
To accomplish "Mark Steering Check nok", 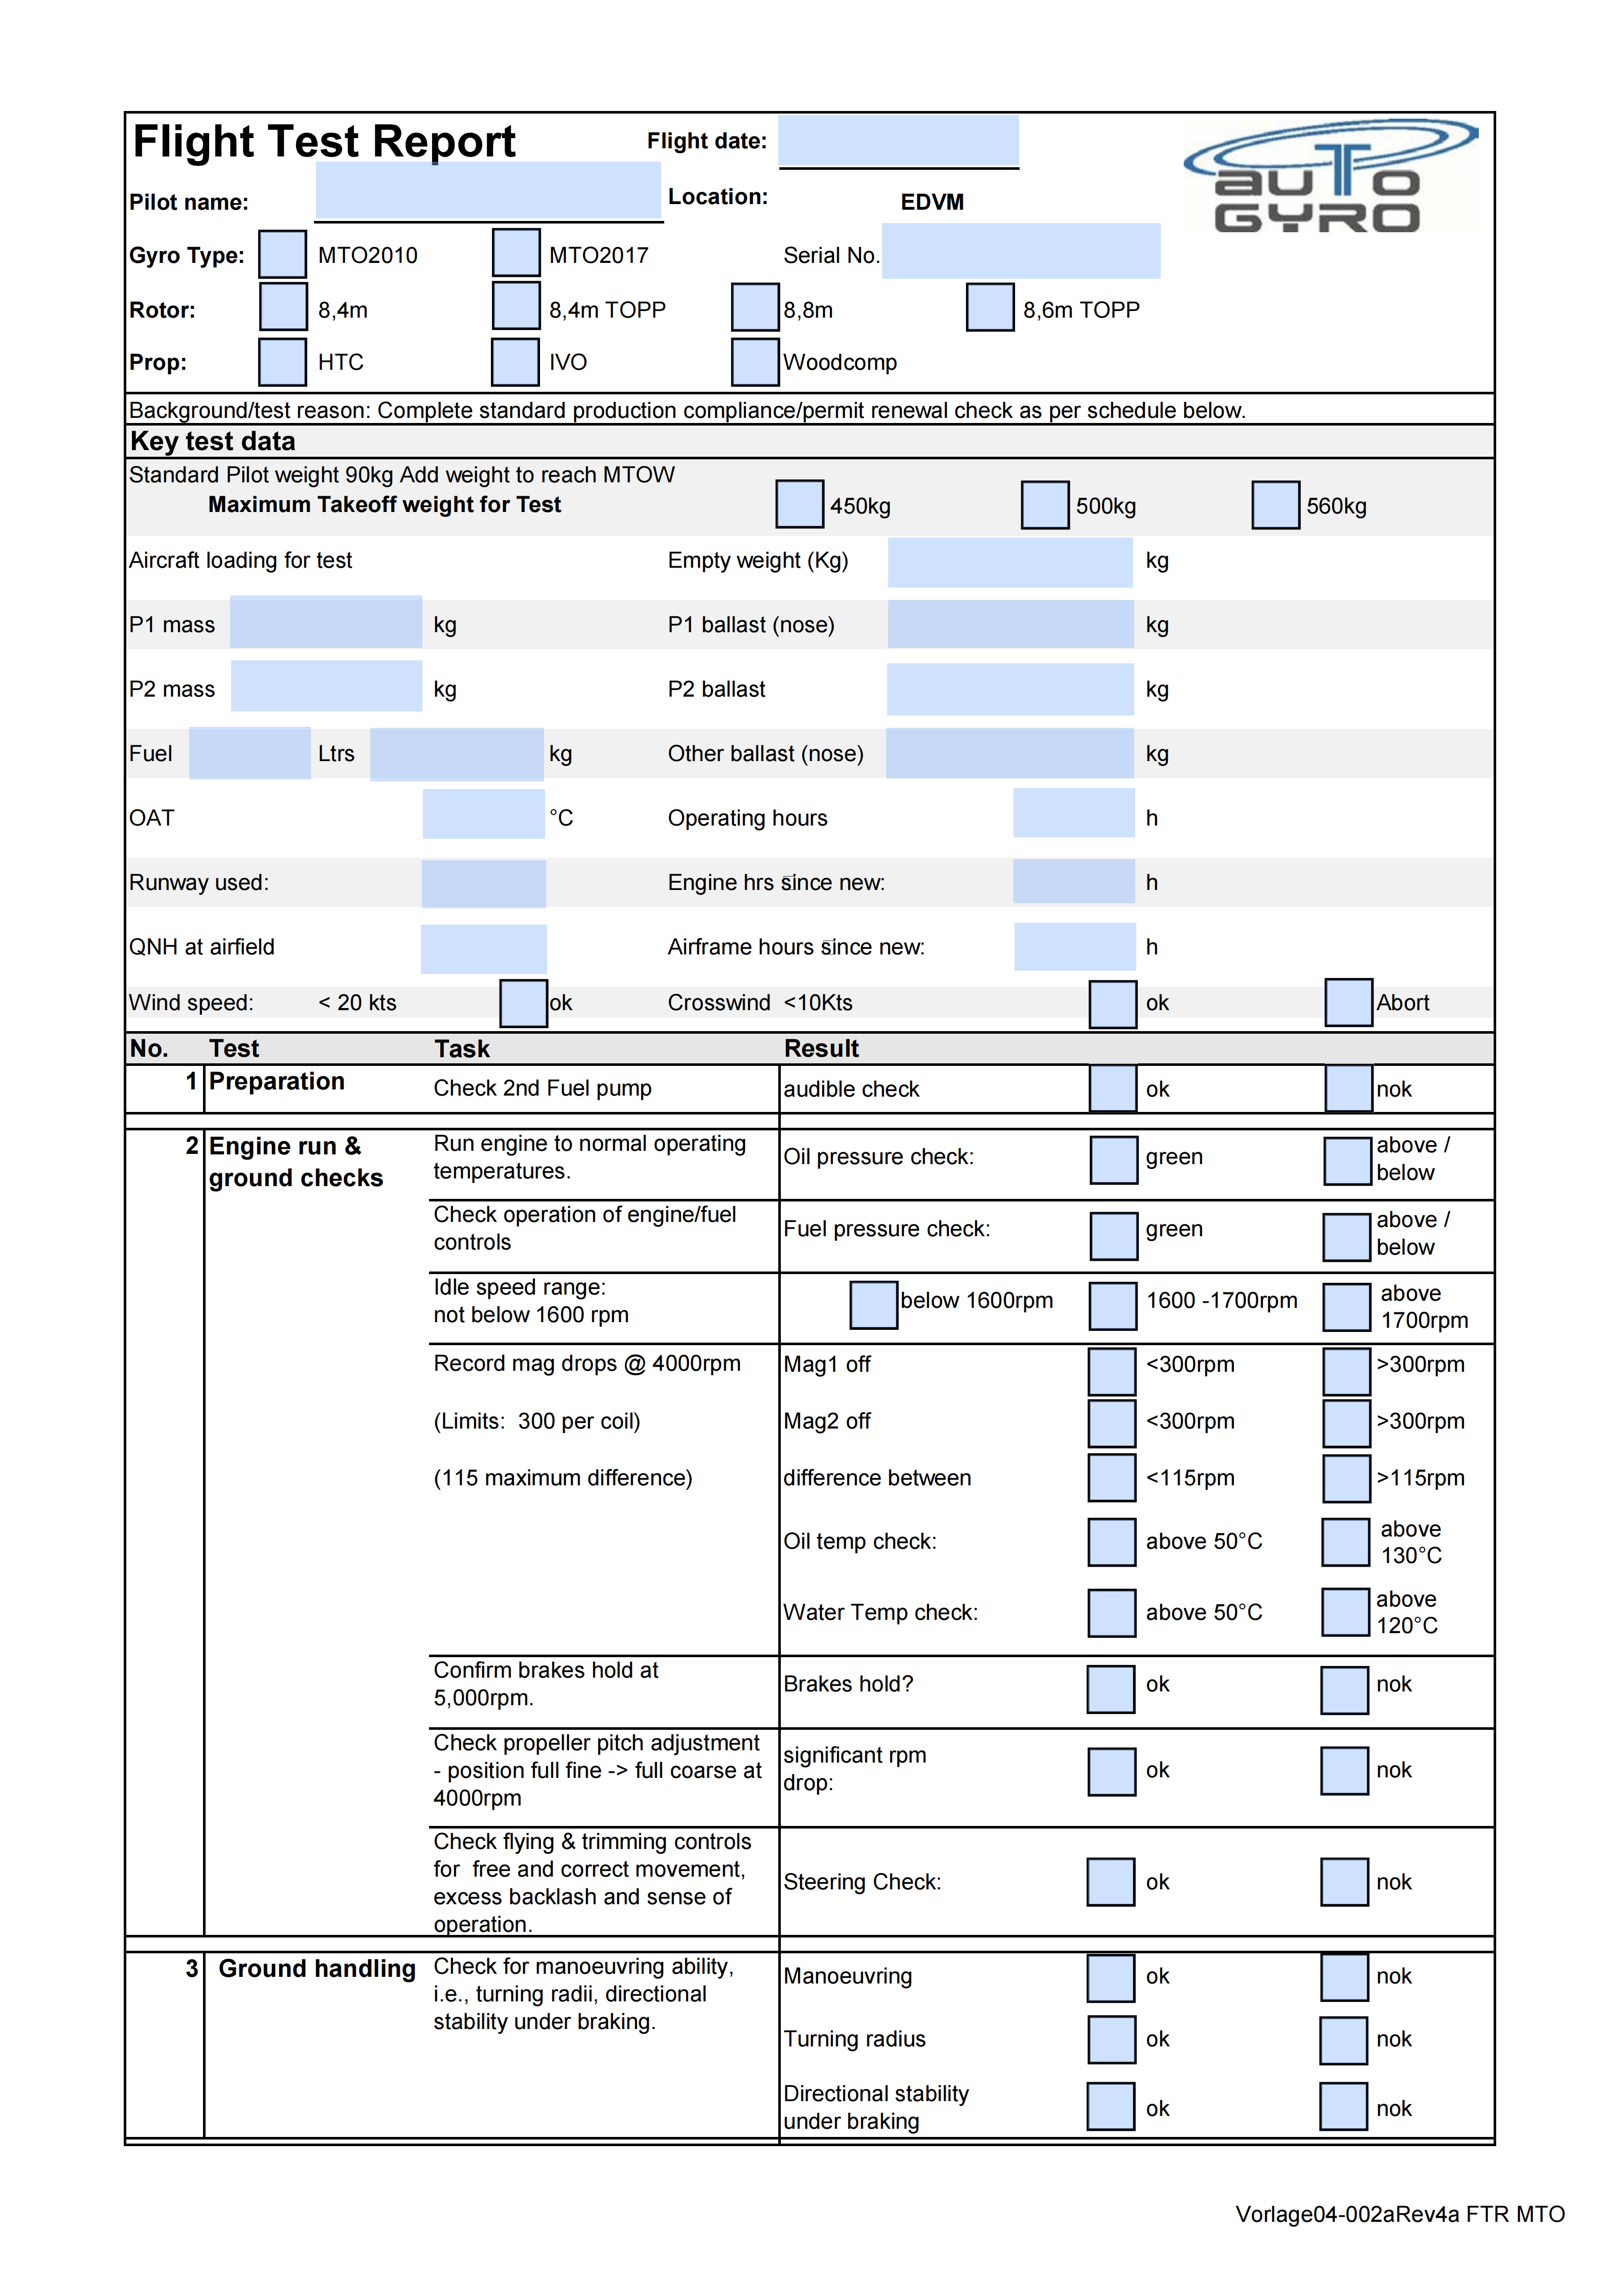I will [x=1345, y=1882].
